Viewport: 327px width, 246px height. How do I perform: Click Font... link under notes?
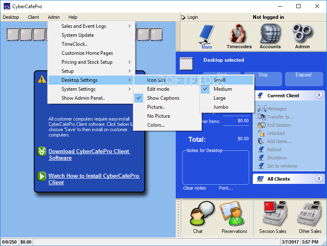226,188
